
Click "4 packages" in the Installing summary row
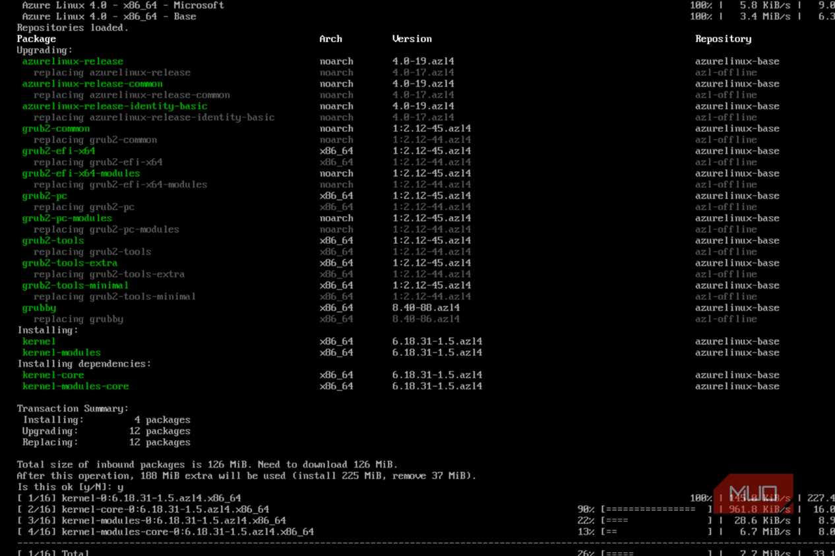[162, 420]
